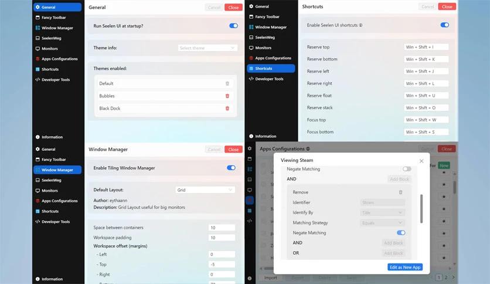Go to page 2 in apps table pagination
490x284 pixels.
pyautogui.click(x=446, y=278)
